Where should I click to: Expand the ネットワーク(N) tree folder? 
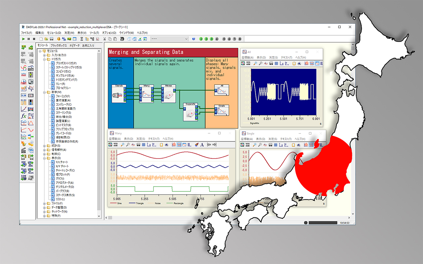tap(44, 212)
